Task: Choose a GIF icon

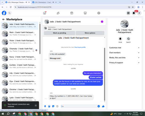Action: tap(57, 106)
